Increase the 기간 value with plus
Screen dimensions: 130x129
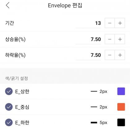(120, 23)
